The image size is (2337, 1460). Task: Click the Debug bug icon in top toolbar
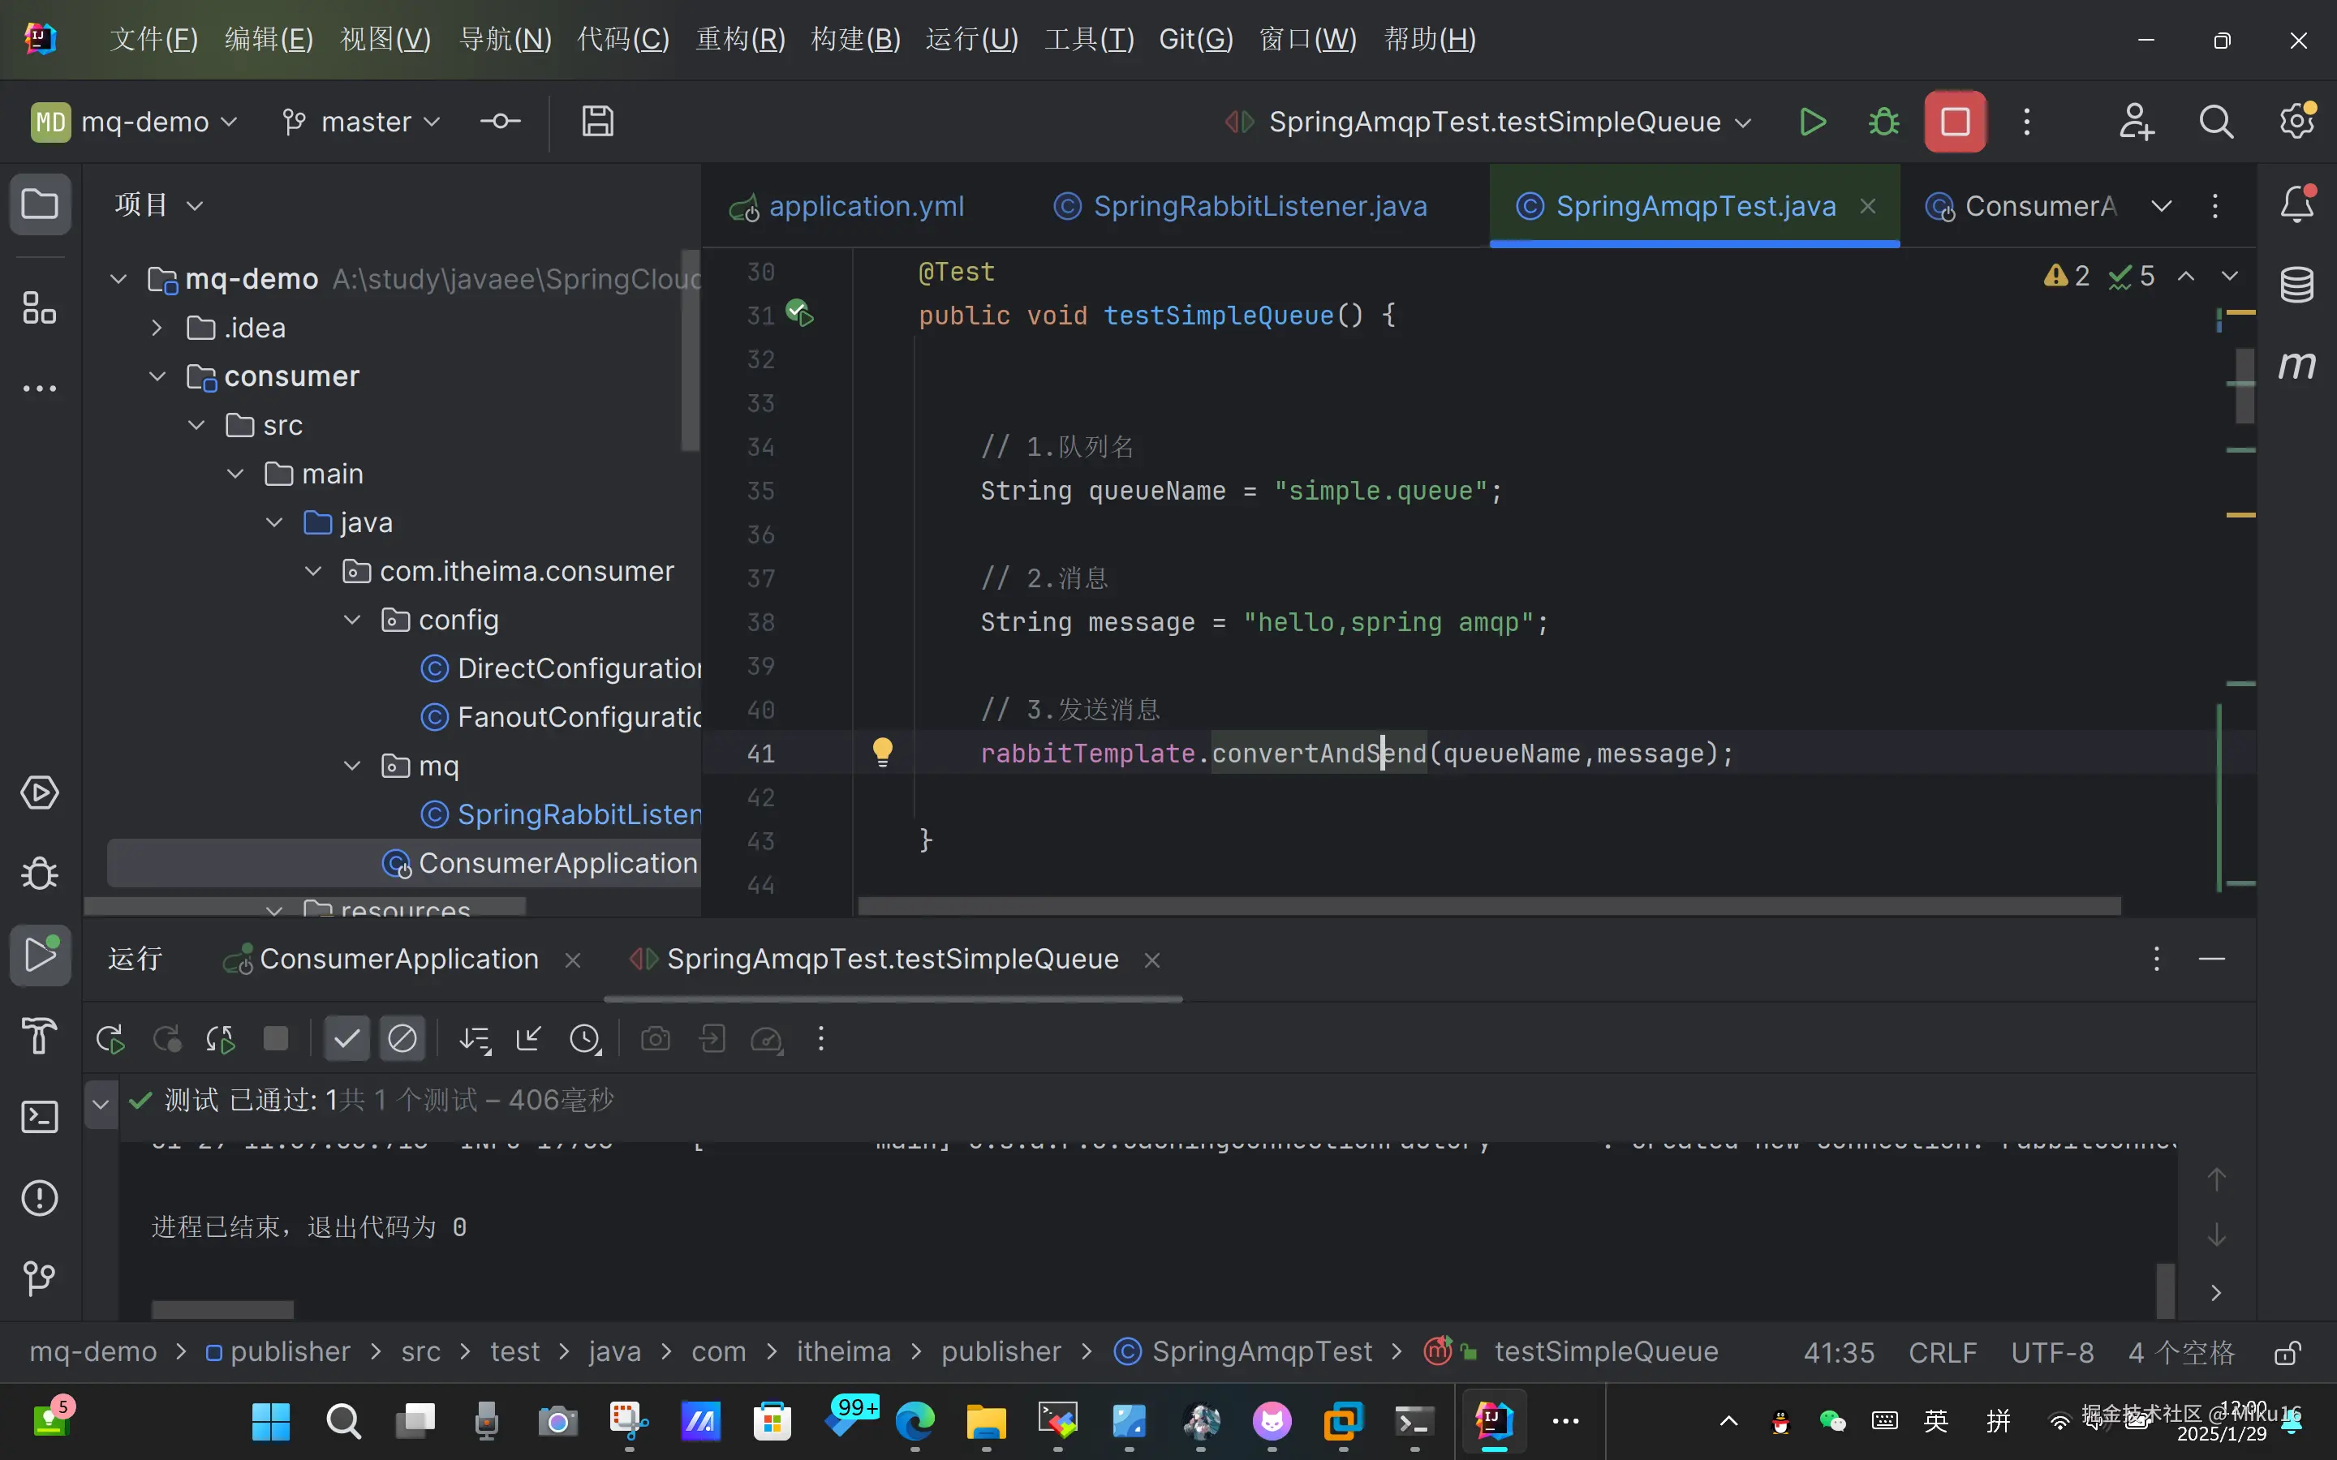[1883, 122]
